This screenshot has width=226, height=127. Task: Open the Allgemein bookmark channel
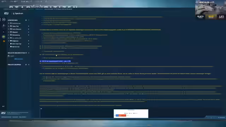point(15,32)
